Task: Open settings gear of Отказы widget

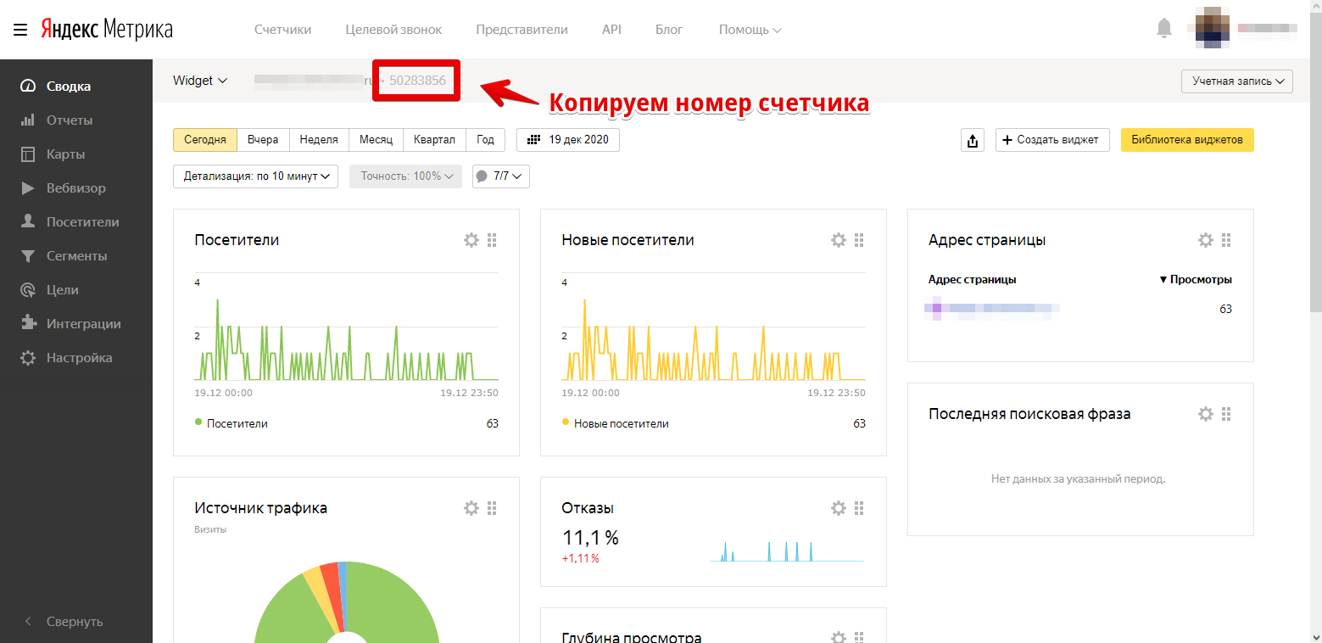Action: (839, 508)
